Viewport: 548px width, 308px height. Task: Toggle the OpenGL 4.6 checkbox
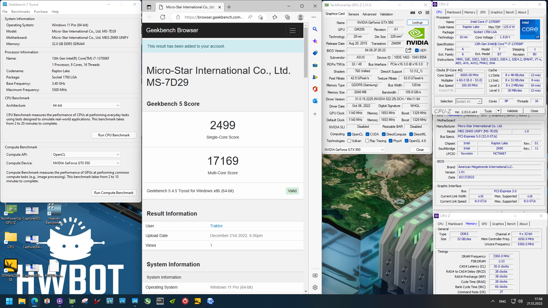(x=406, y=141)
